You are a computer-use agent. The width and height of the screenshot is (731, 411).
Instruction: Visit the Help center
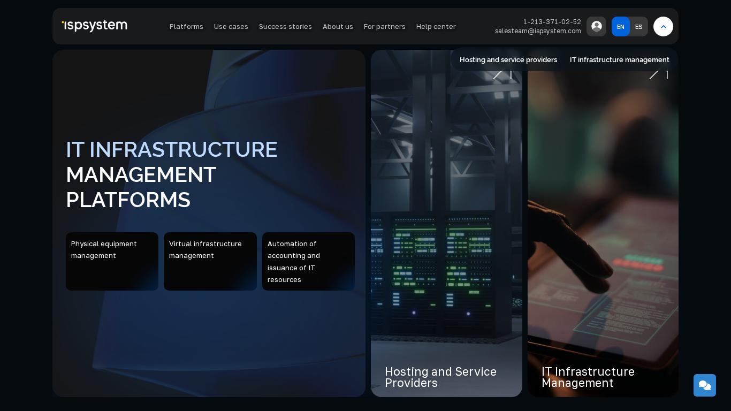click(436, 26)
